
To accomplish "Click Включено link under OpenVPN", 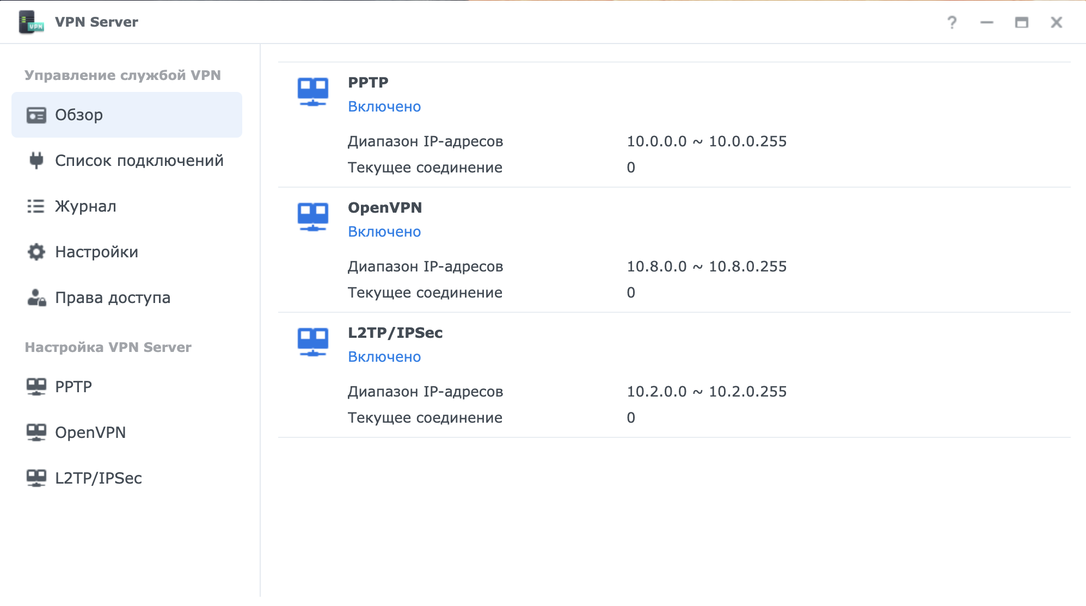I will pyautogui.click(x=384, y=232).
